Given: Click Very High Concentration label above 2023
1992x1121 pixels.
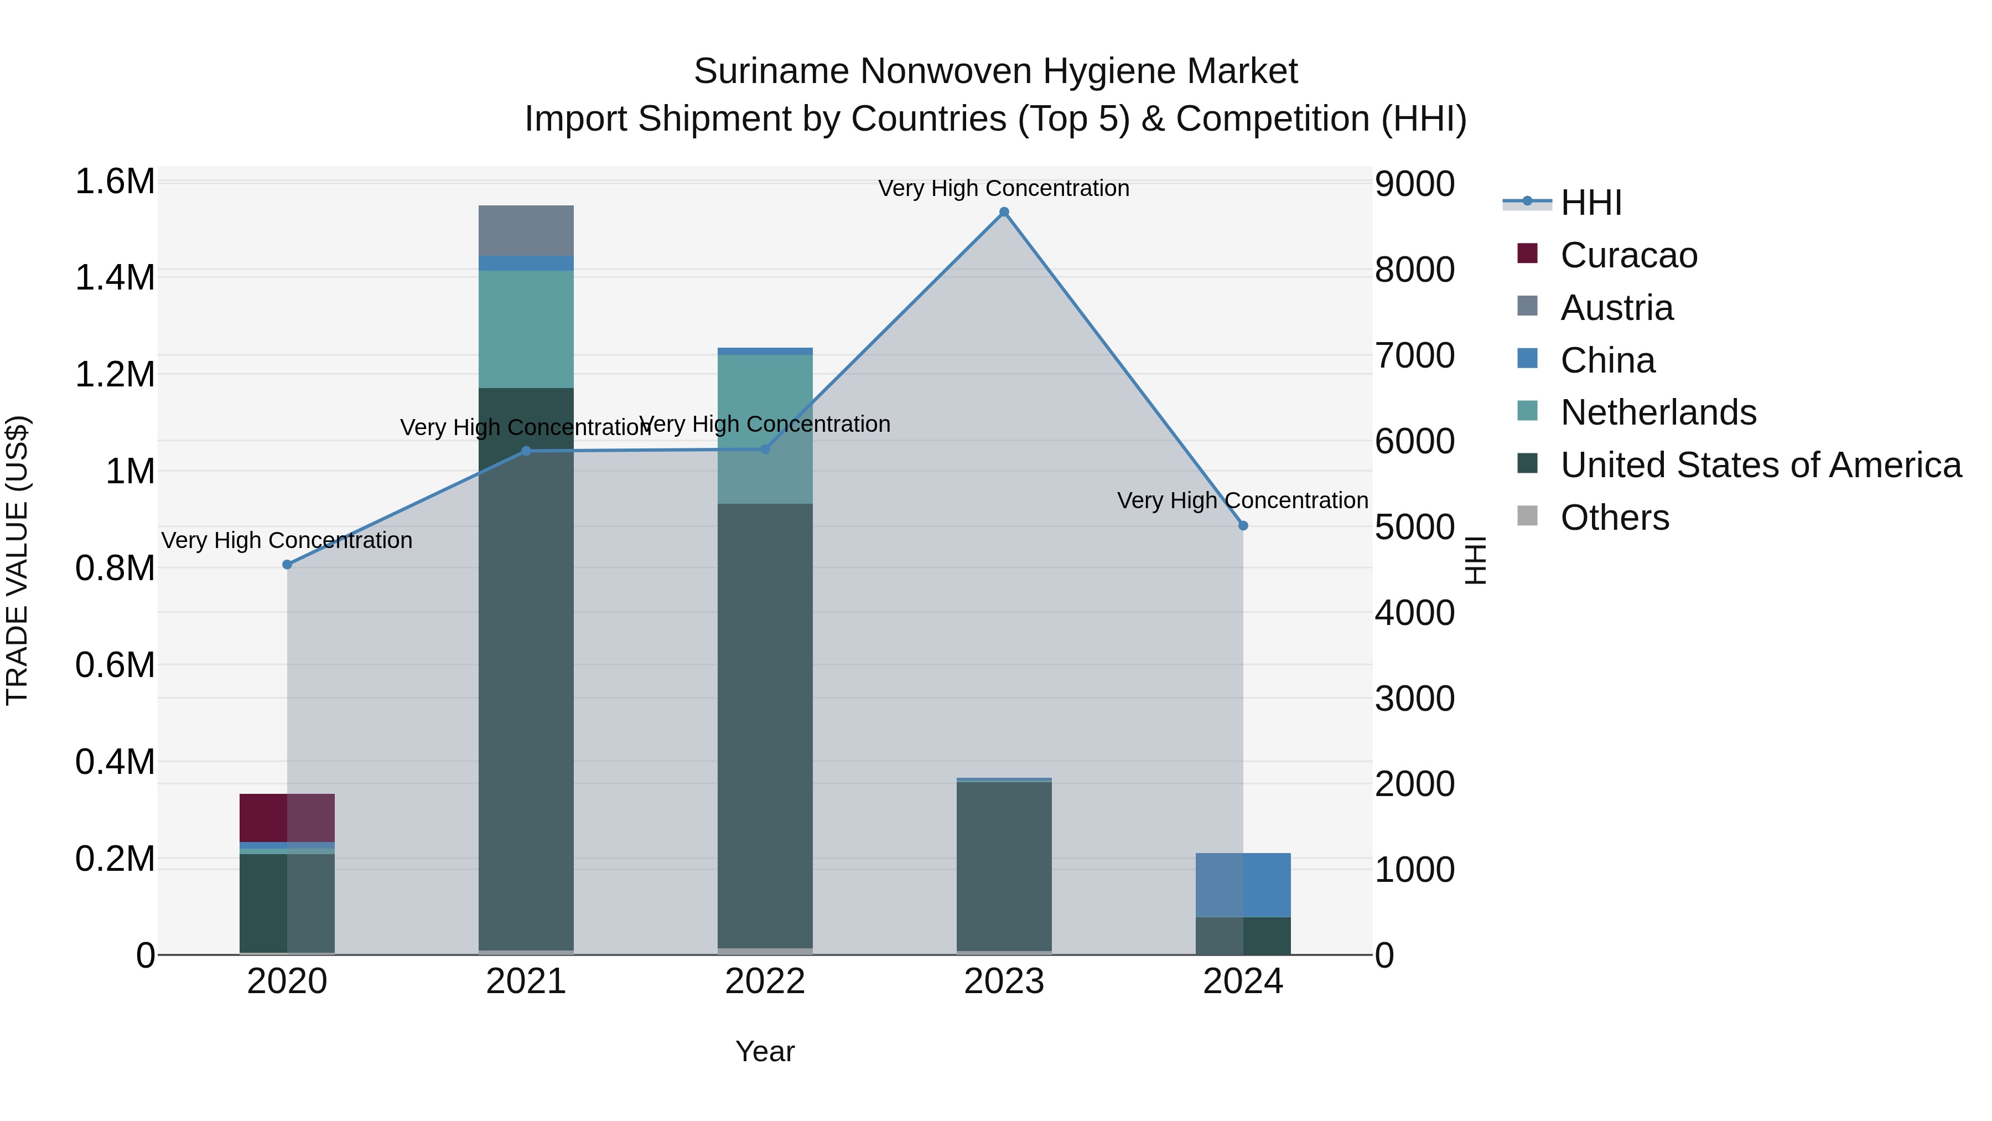Looking at the screenshot, I should pos(1004,188).
